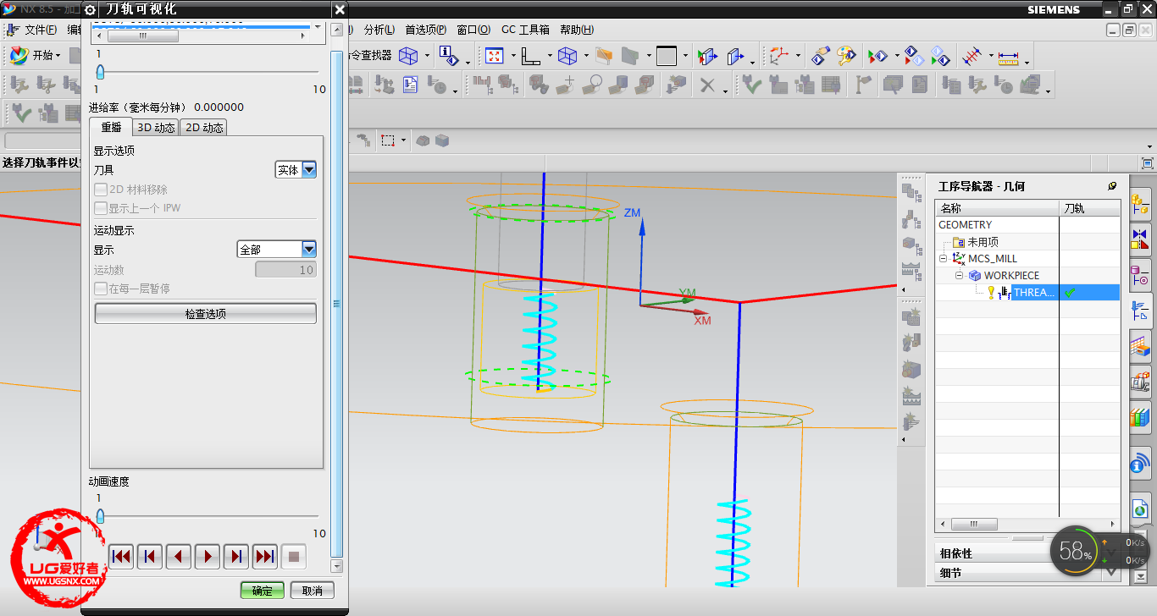The image size is (1157, 616).
Task: Open the 分析(L) menu
Action: click(379, 30)
